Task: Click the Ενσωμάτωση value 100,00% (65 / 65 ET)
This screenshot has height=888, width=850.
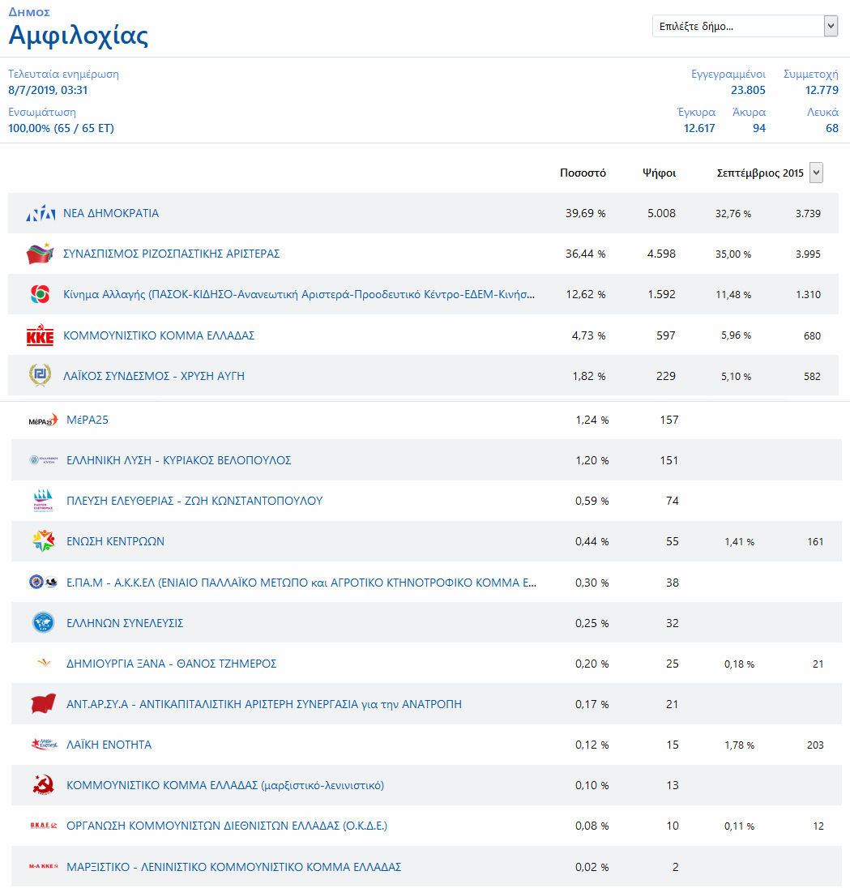Action: pos(61,128)
